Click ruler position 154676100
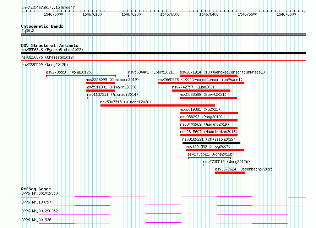The image size is (316, 228). (x=92, y=14)
